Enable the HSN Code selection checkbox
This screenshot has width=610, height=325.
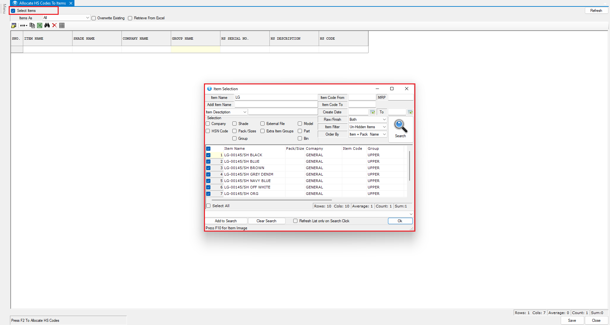click(208, 131)
